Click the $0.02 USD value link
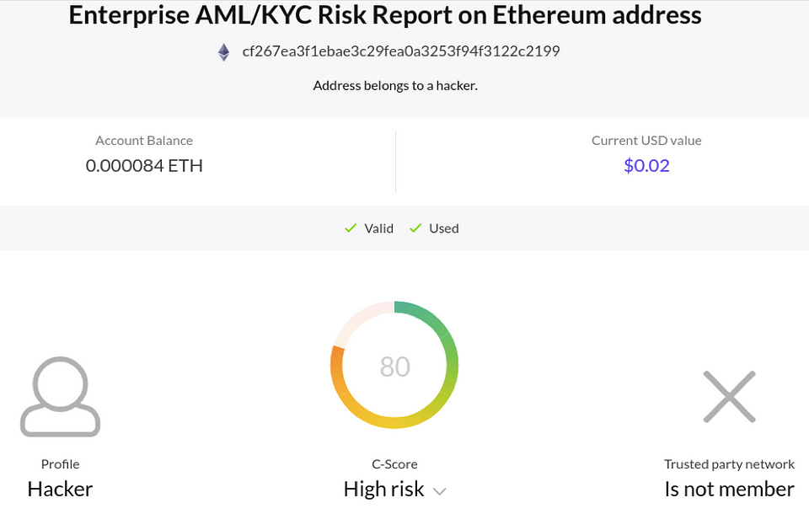809x514 pixels. click(646, 165)
